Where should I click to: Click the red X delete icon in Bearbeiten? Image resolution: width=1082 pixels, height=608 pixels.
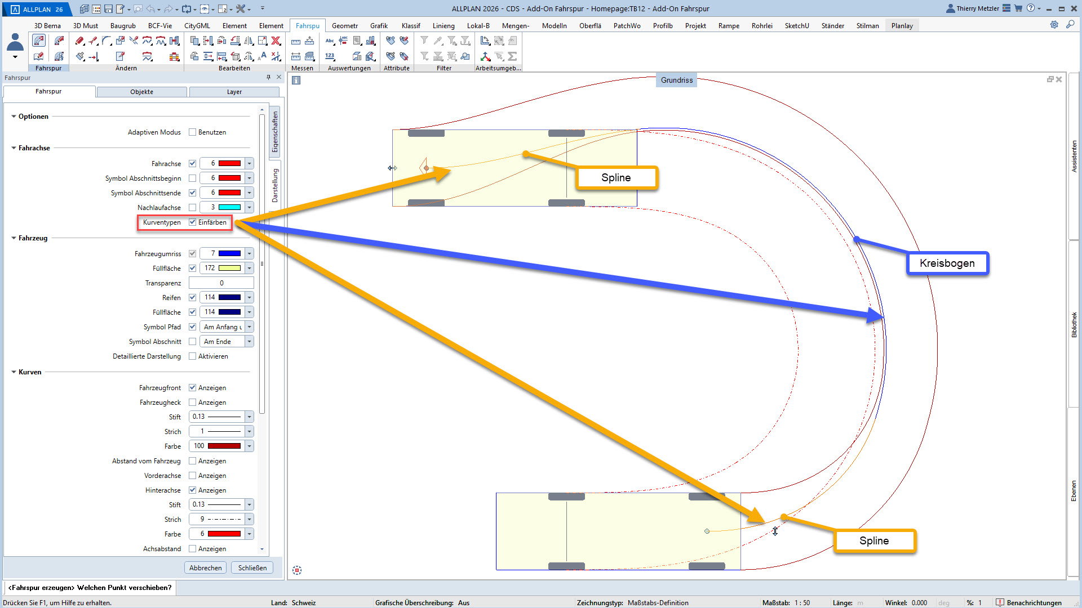(276, 41)
